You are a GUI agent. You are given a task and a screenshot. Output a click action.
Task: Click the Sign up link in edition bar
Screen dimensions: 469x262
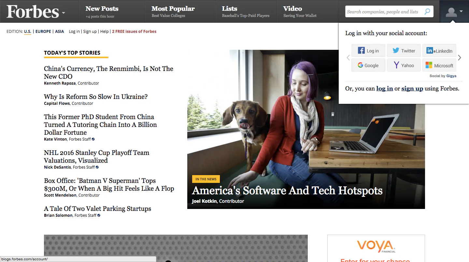coord(90,32)
